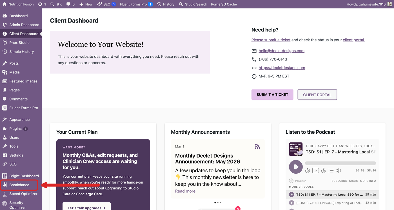Click Read more on the announcement

(x=185, y=191)
